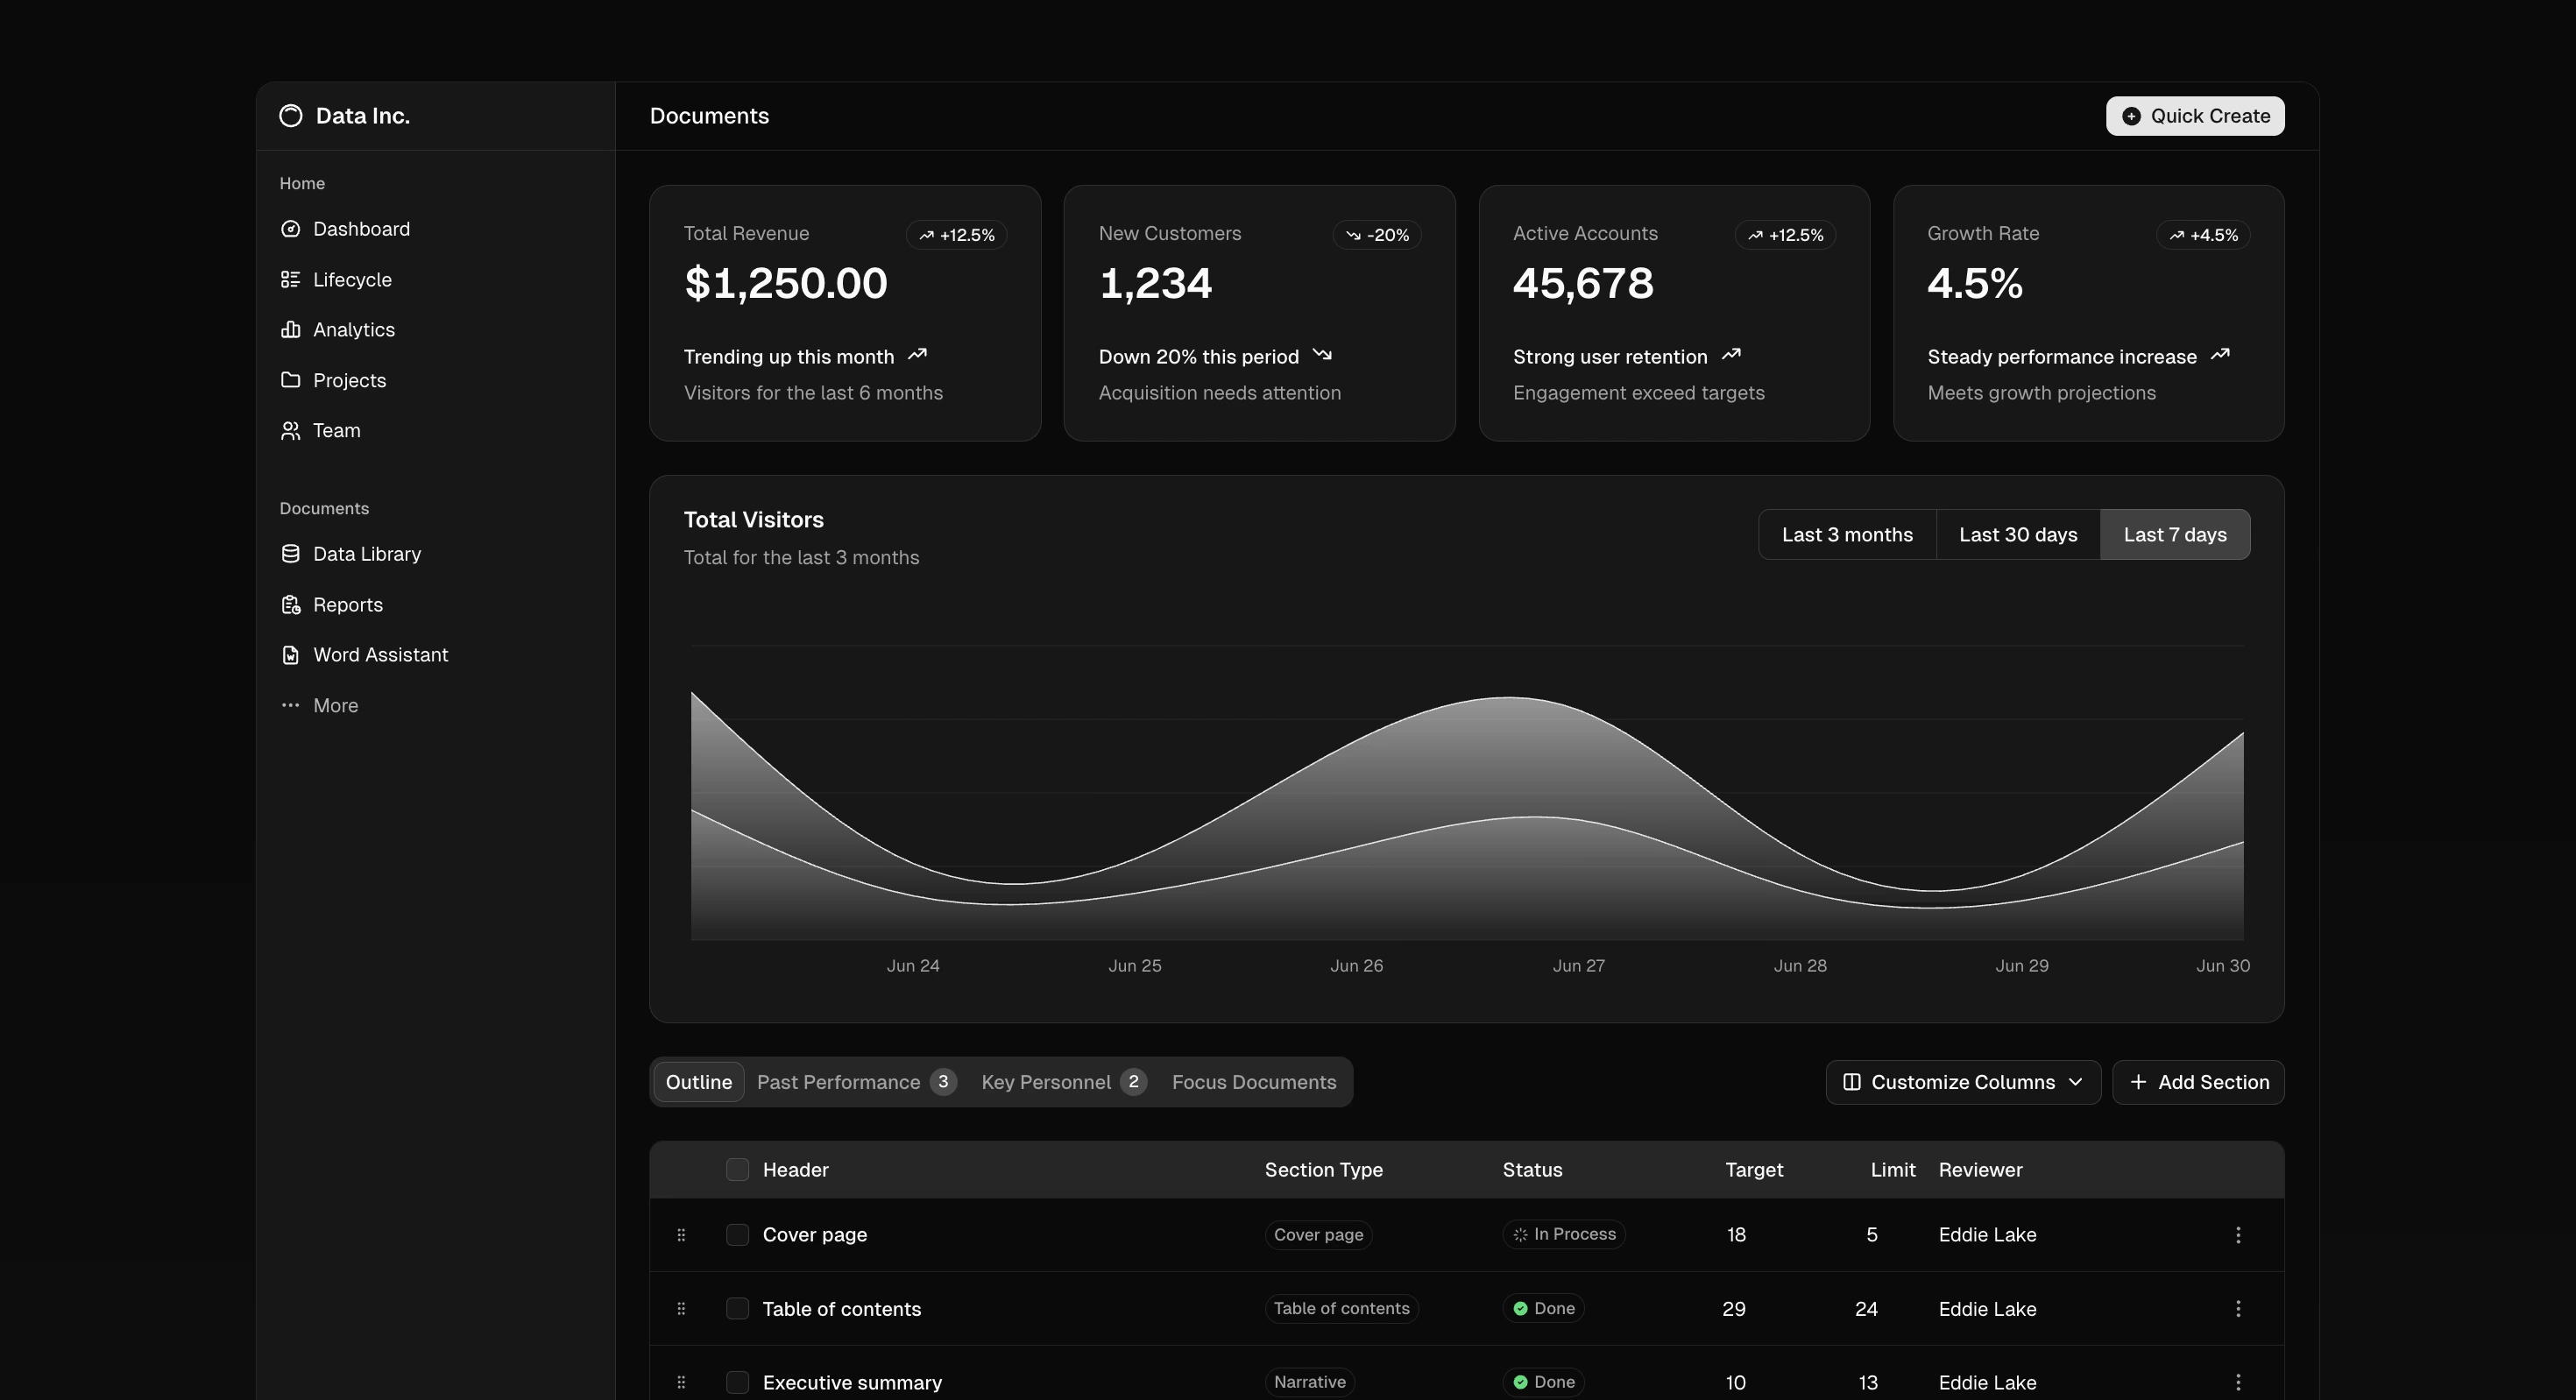Viewport: 2576px width, 1400px height.
Task: Check the Cover page row checkbox
Action: [x=737, y=1235]
